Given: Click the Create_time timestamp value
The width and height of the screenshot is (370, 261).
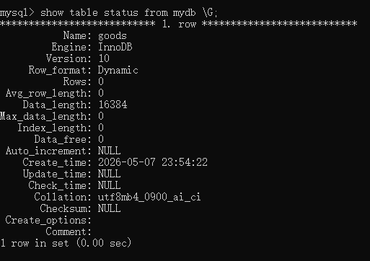Looking at the screenshot, I should click(153, 162).
